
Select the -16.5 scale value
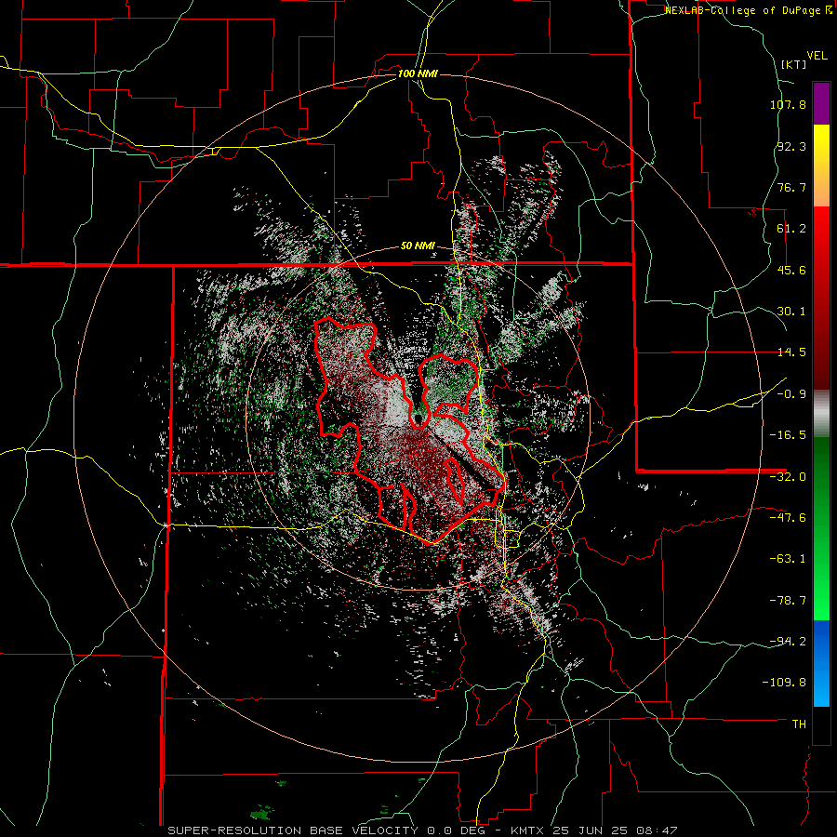click(788, 435)
